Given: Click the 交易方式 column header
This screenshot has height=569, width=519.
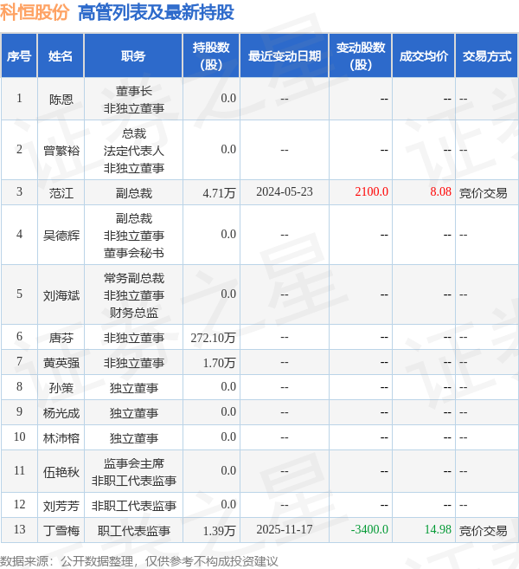Looking at the screenshot, I should click(x=487, y=56).
